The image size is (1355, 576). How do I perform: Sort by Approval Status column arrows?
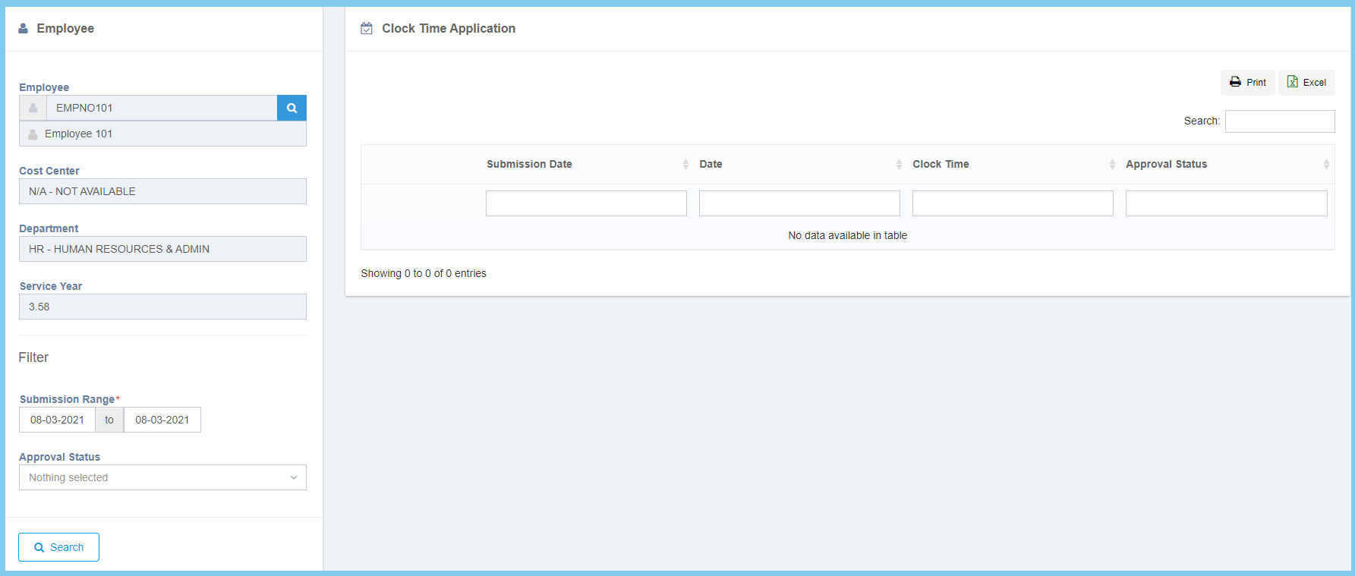point(1326,165)
